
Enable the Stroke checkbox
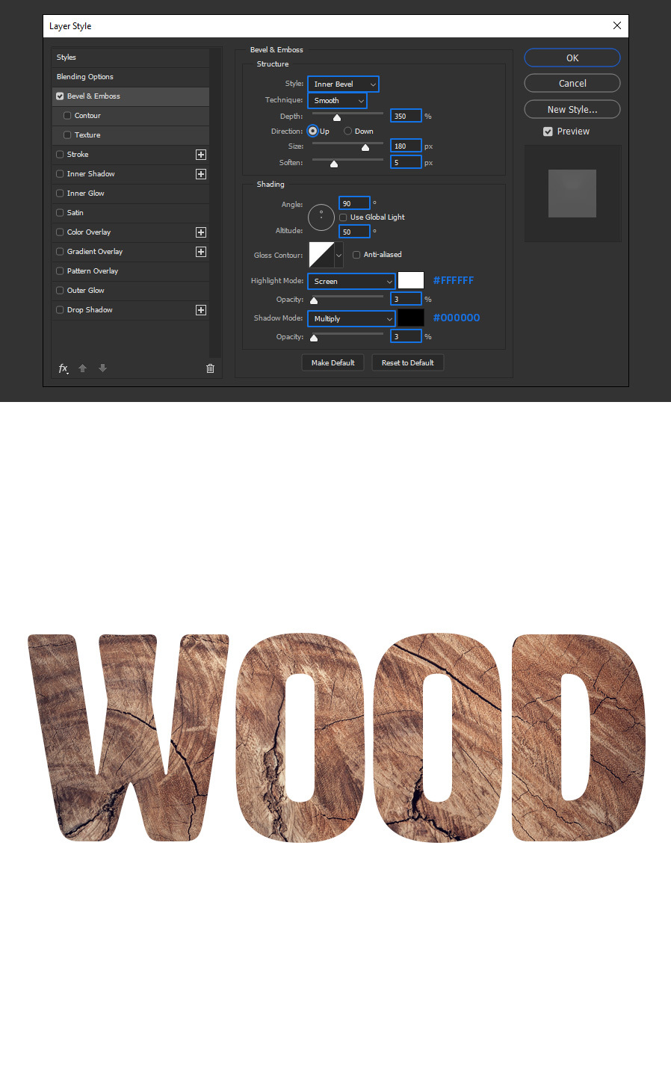click(x=60, y=155)
